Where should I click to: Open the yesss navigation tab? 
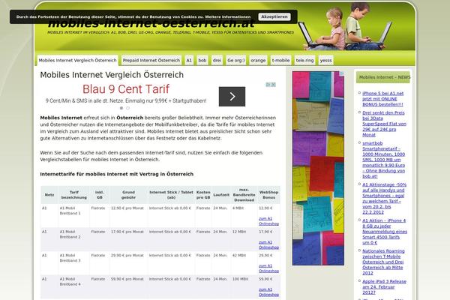pyautogui.click(x=325, y=60)
